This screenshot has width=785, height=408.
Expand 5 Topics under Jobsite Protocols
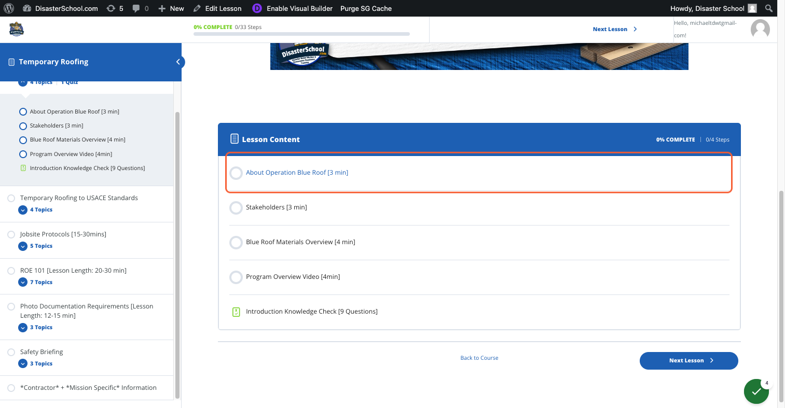pyautogui.click(x=35, y=246)
